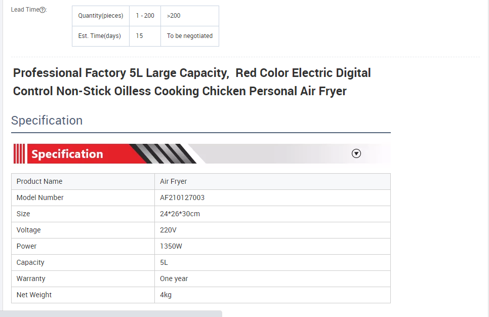
Task: Click the model number AF210127003 value
Action: coord(182,197)
